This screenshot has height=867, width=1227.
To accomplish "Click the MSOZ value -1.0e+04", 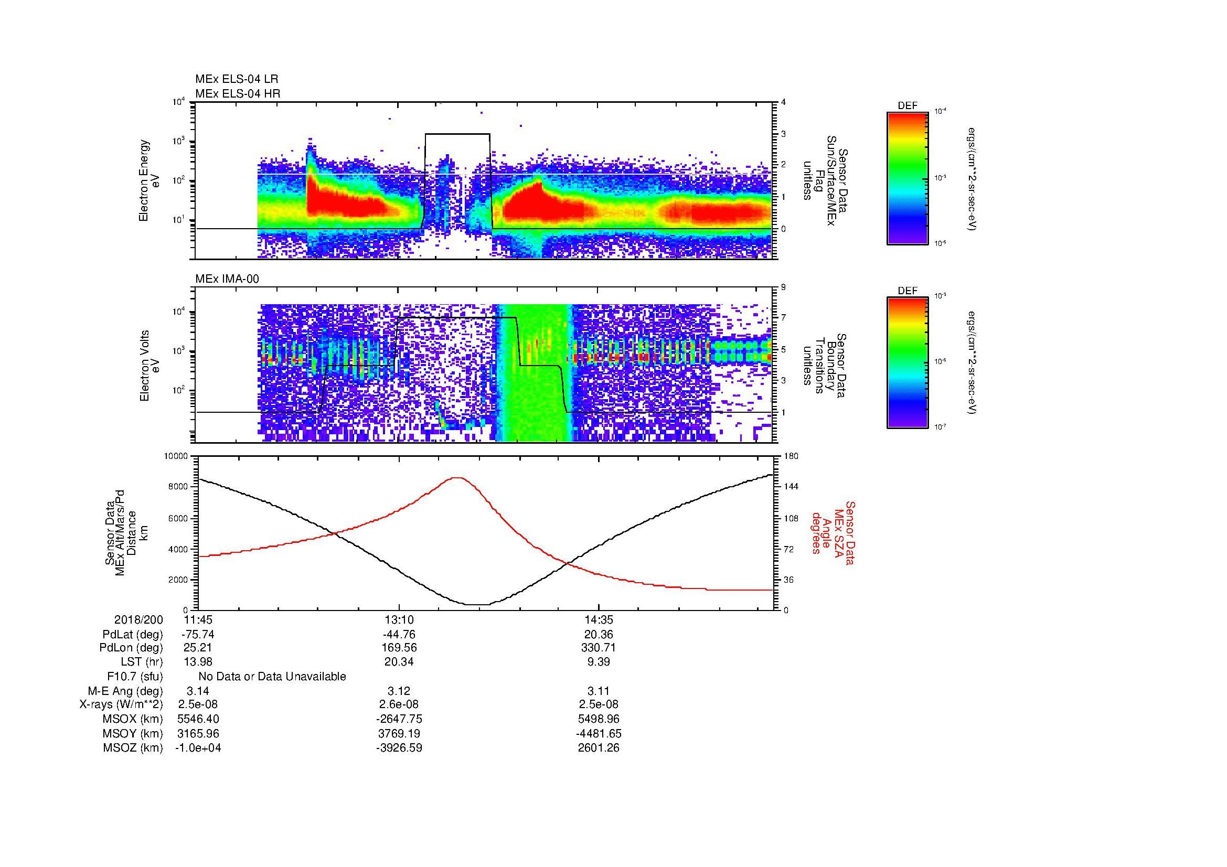I will click(198, 748).
